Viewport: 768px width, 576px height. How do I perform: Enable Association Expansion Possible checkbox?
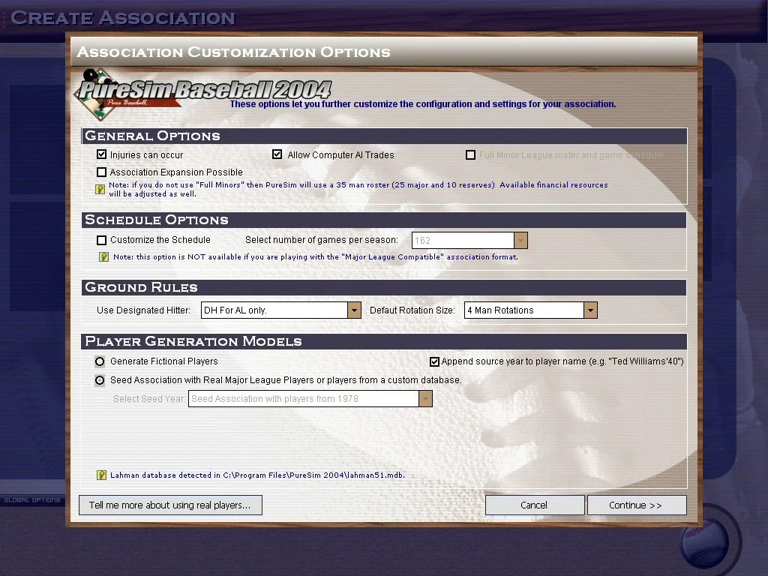[x=102, y=172]
